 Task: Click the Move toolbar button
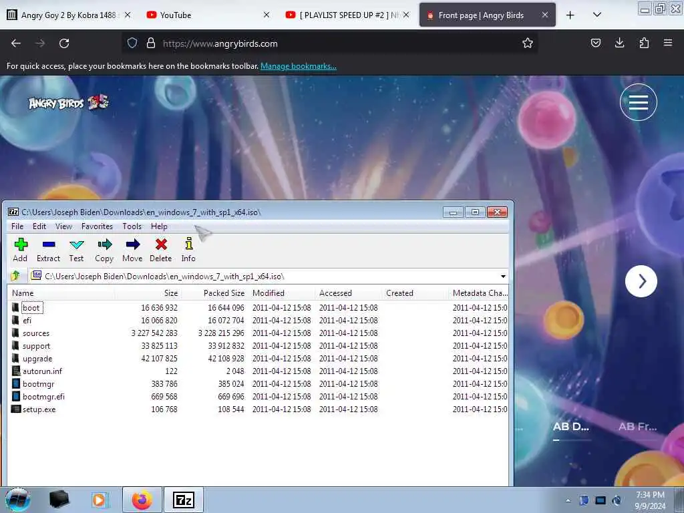click(x=132, y=250)
